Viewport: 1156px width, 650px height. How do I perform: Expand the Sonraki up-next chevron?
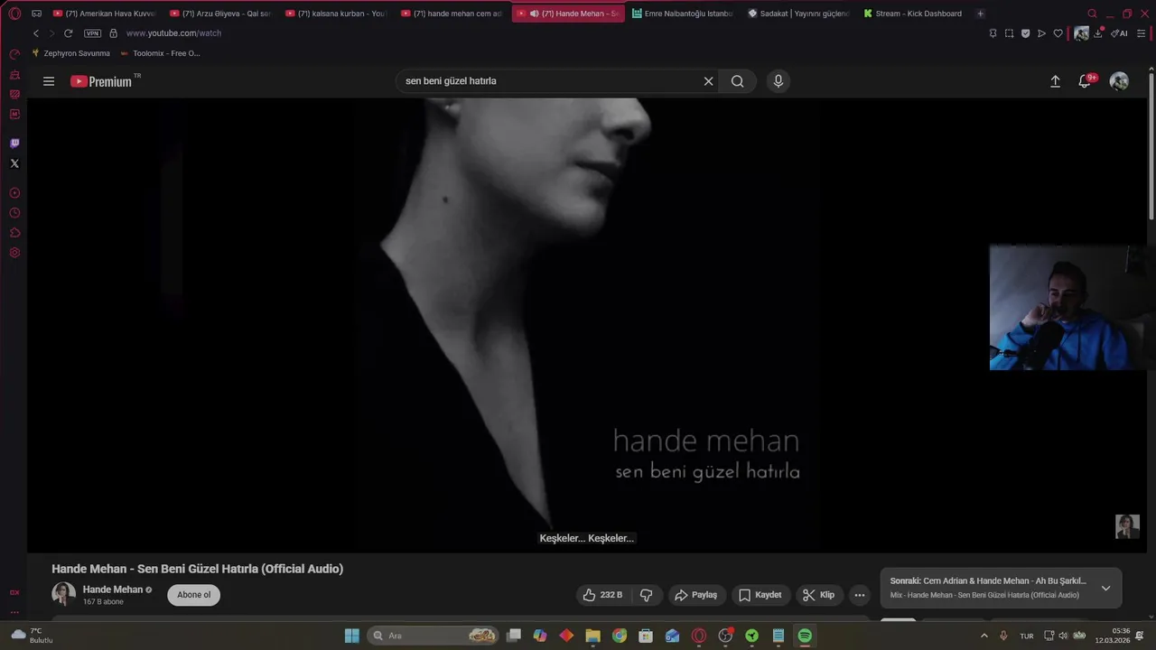point(1105,589)
